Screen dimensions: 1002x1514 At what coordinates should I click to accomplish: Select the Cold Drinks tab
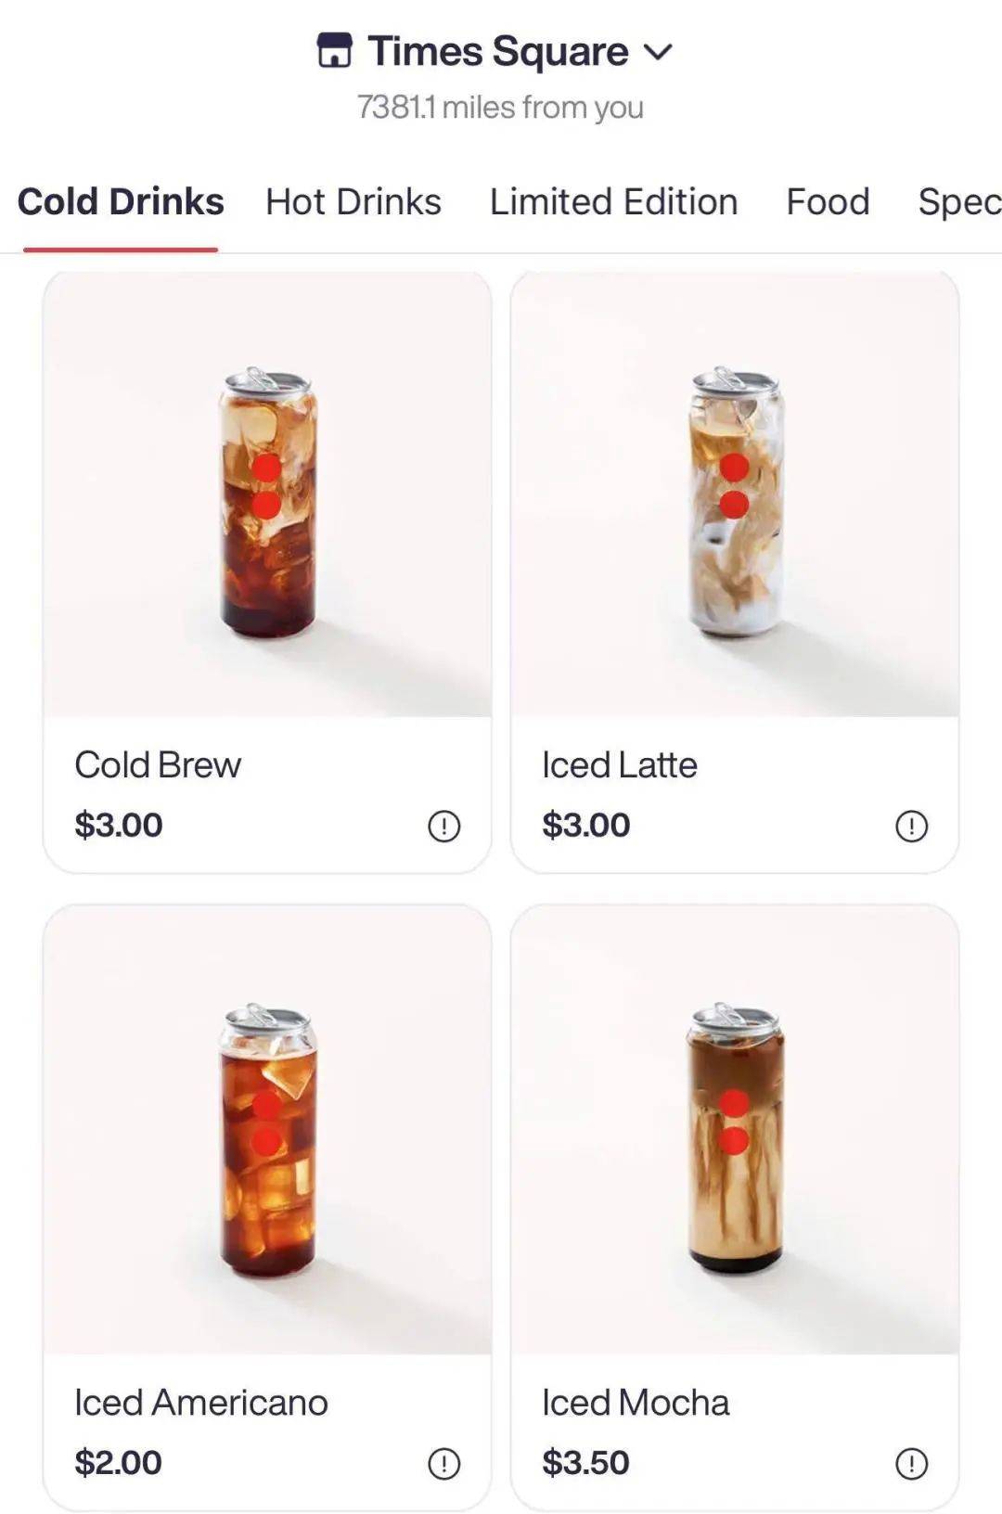tap(121, 201)
